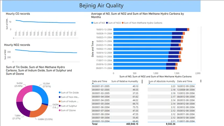This screenshot has height=126, width=224.
Task: Click the 9.43M (25.59%) data label
Action: click(x=19, y=85)
